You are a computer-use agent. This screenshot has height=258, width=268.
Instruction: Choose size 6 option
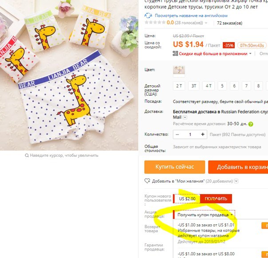coord(234,86)
